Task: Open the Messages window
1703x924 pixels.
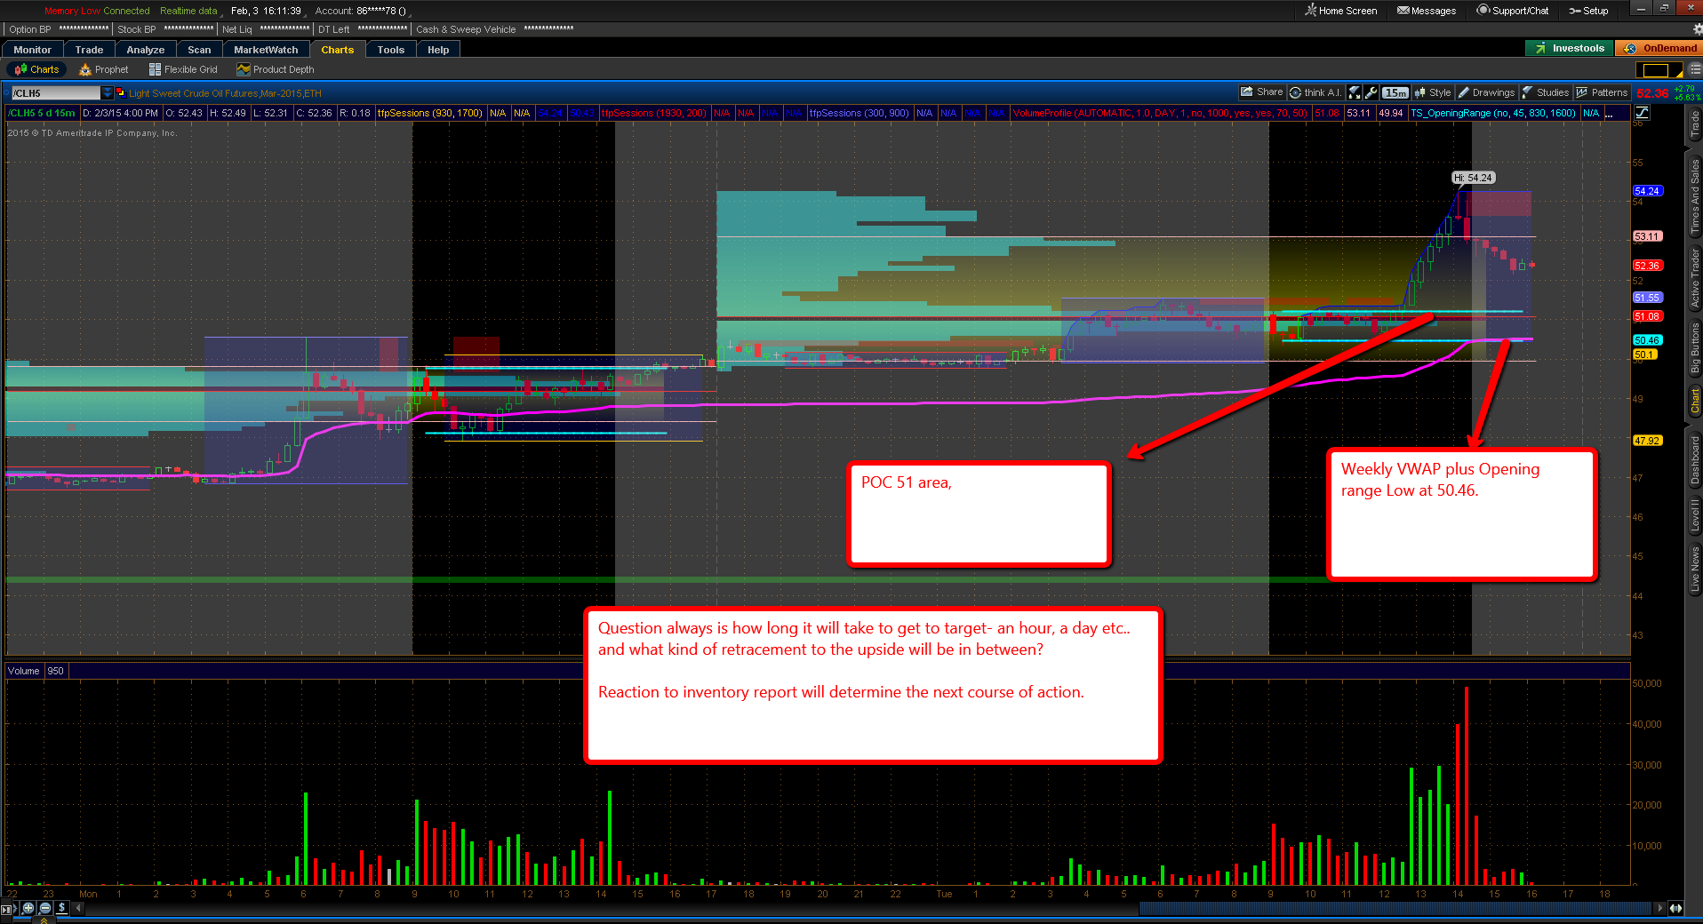Action: (x=1427, y=11)
